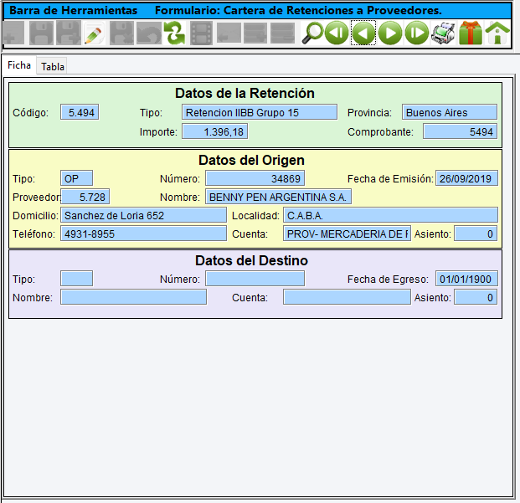Click the empty Número field in Datos del Destino
Image resolution: width=520 pixels, height=503 pixels.
coord(255,279)
